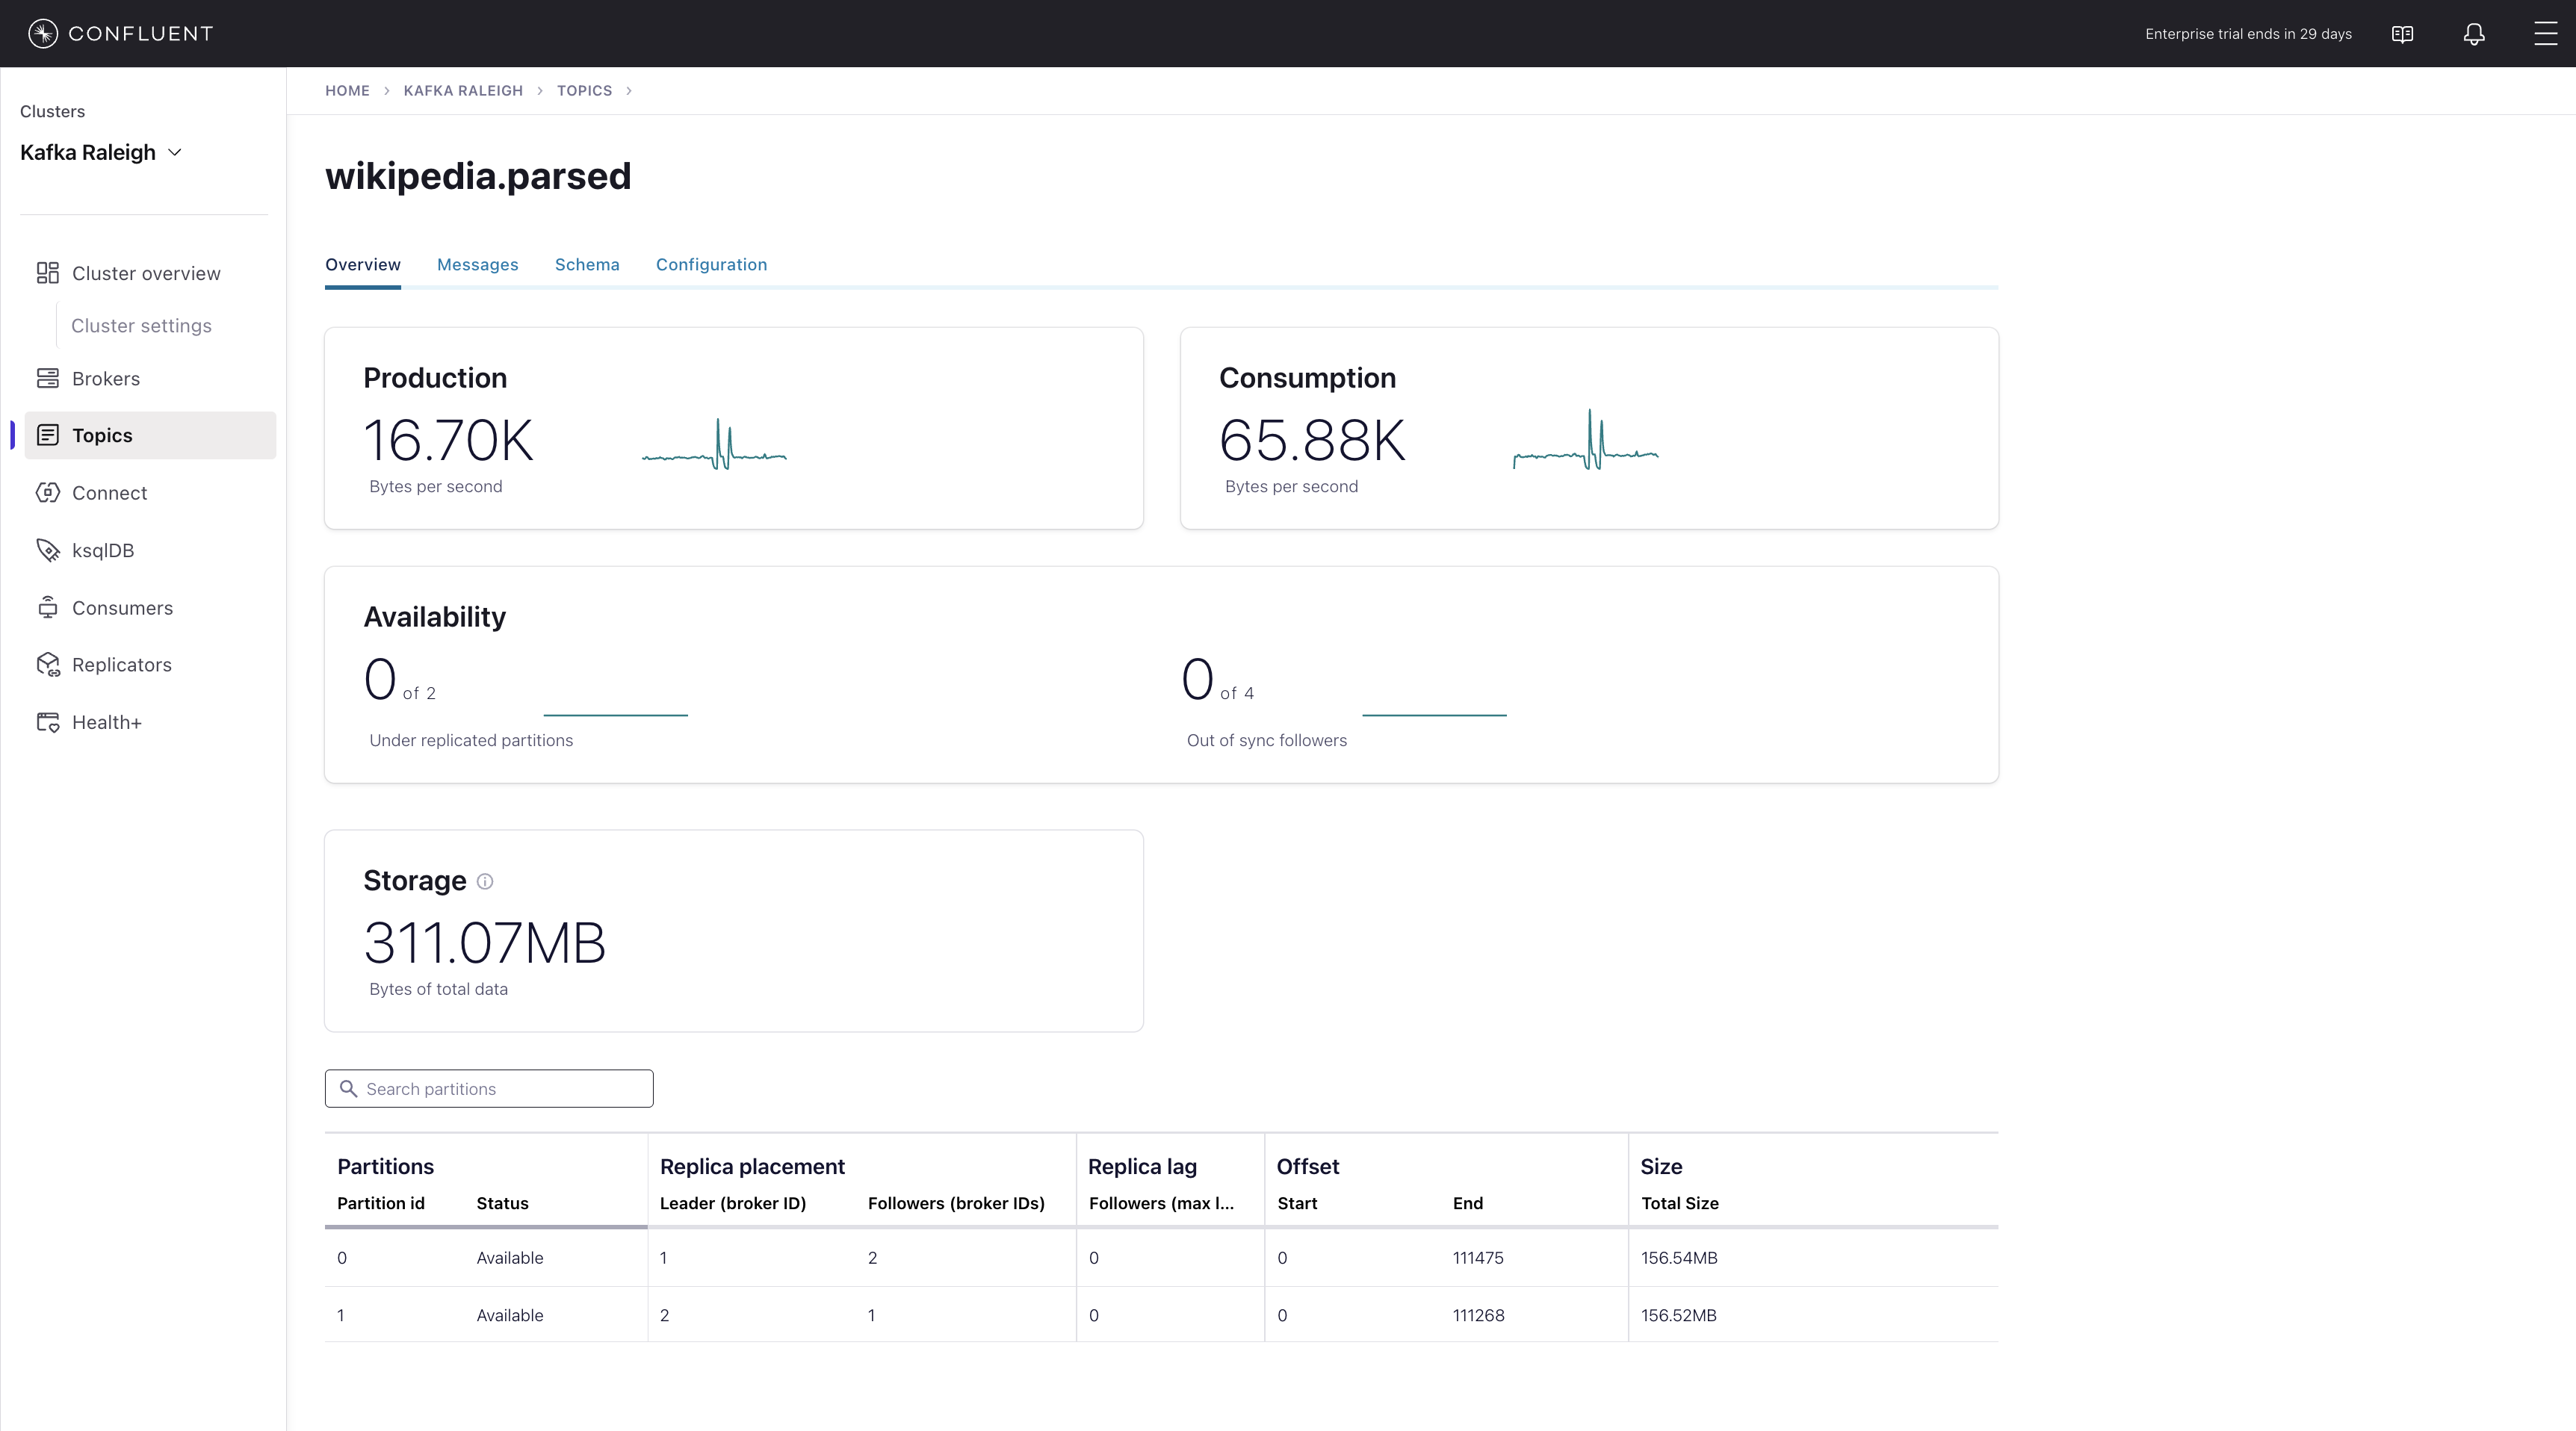This screenshot has width=2576, height=1431.
Task: Click the Cluster overview grid icon
Action: tap(47, 273)
